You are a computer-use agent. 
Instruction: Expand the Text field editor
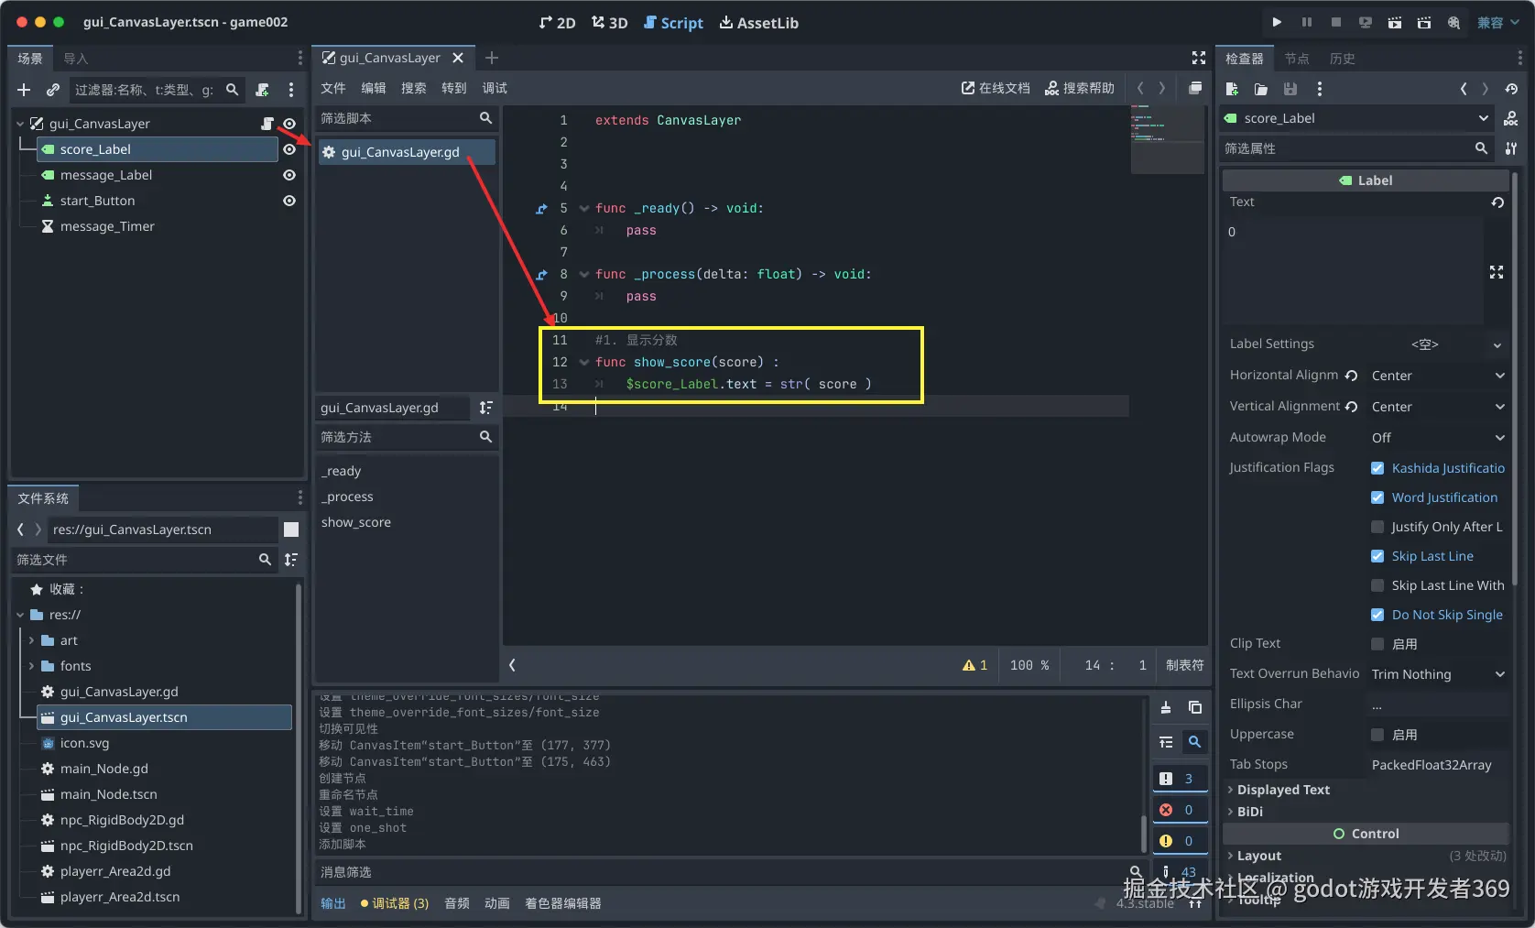tap(1497, 272)
